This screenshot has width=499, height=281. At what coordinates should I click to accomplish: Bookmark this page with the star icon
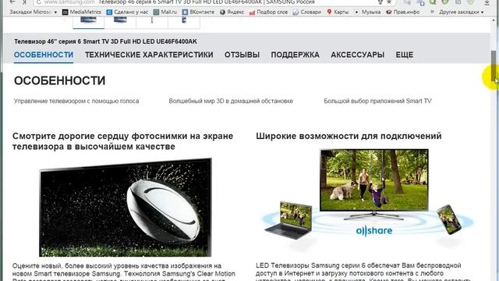click(389, 2)
